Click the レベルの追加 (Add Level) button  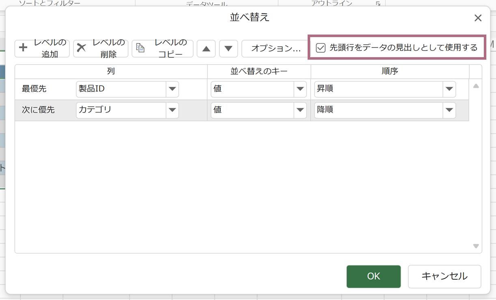point(42,48)
